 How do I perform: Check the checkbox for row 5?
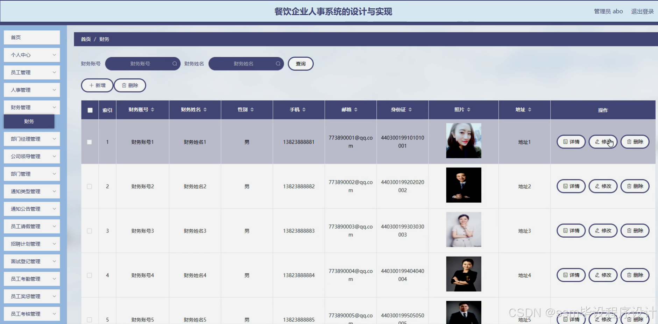coord(90,319)
